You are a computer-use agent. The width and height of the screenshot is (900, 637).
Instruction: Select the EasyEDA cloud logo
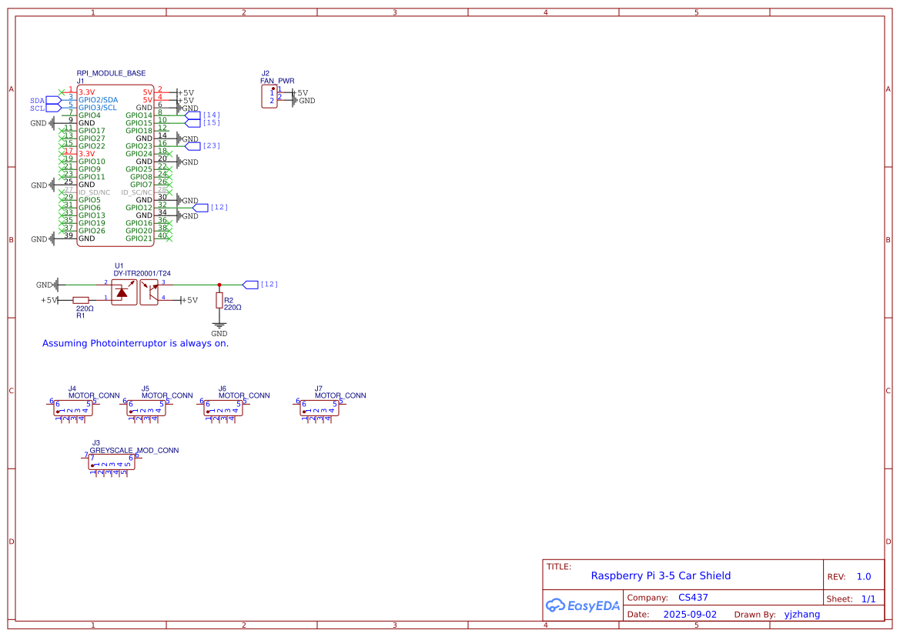(x=583, y=605)
